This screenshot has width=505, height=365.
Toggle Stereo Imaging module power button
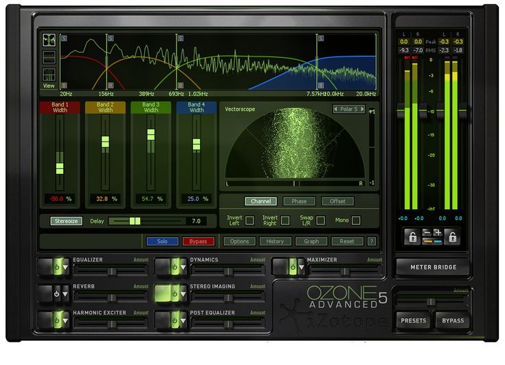pos(175,294)
